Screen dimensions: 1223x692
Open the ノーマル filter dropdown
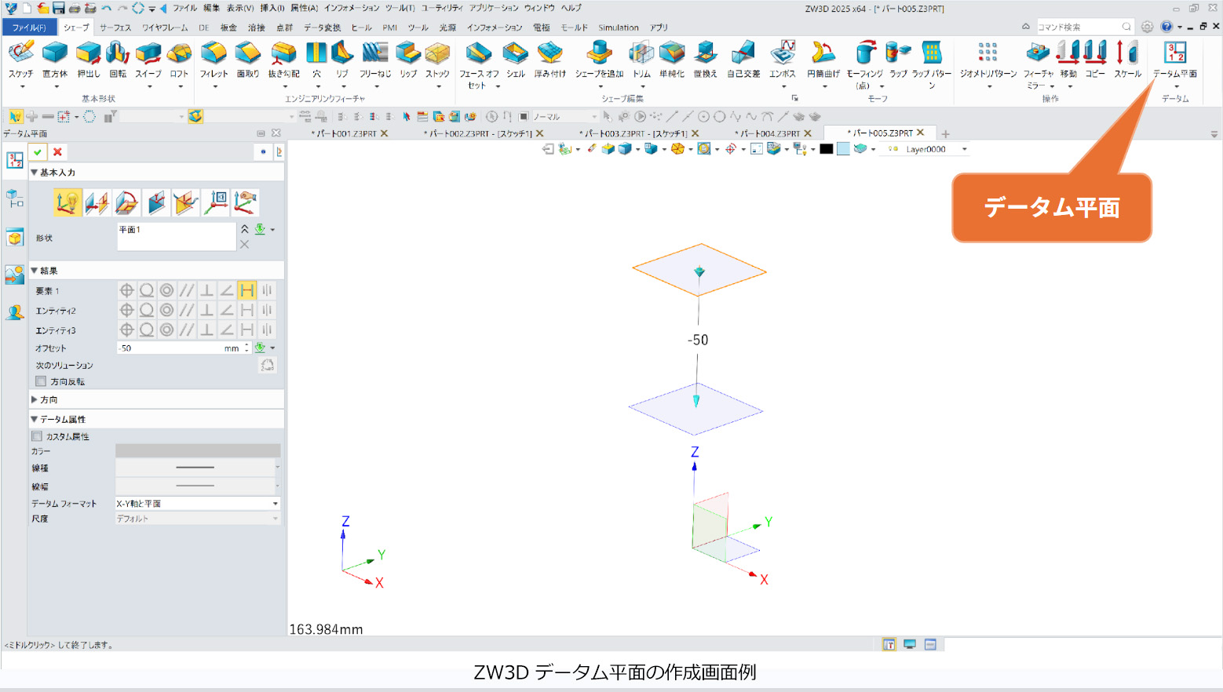[564, 117]
